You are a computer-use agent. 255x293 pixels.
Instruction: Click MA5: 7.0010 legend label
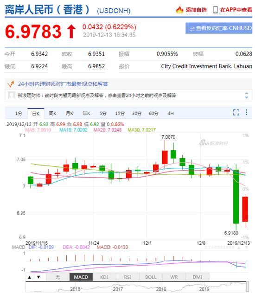(x=38, y=130)
